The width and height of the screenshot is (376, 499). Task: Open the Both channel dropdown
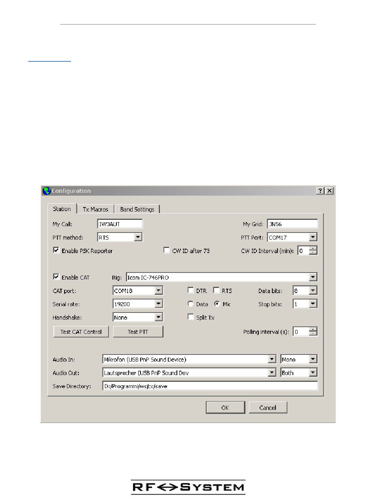[x=299, y=373]
